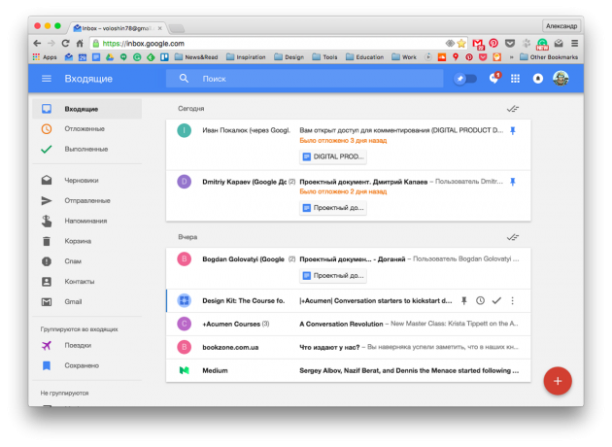Open the Hangouts chat icon in header
This screenshot has width=612, height=447.
point(494,78)
